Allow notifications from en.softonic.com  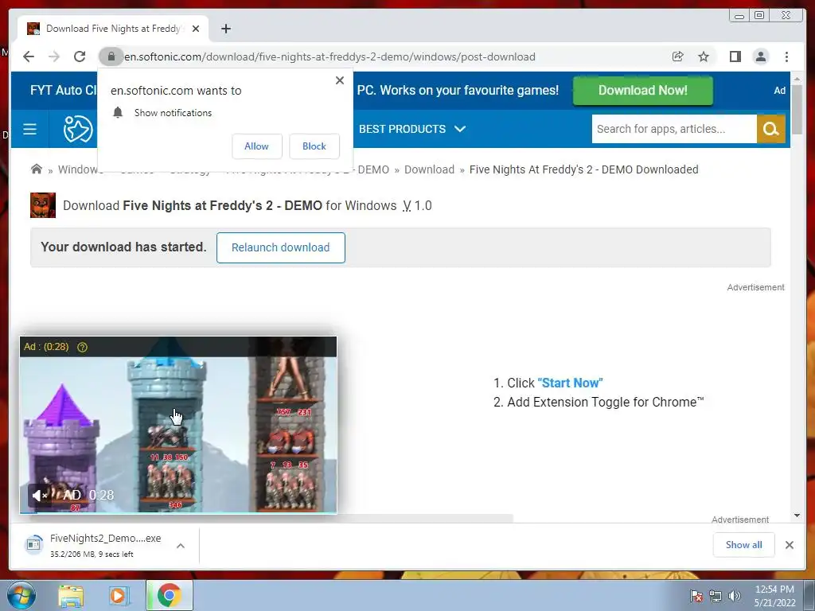(257, 146)
